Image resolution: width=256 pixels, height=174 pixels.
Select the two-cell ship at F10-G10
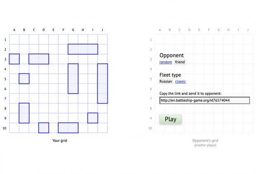(x=68, y=128)
